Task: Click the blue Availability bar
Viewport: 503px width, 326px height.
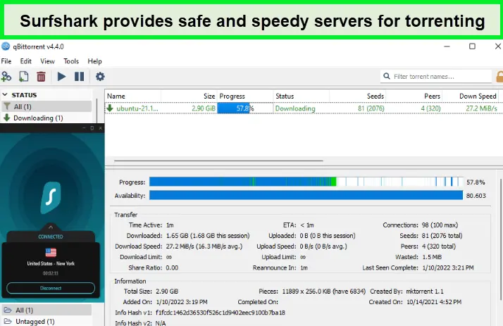Action: 306,195
